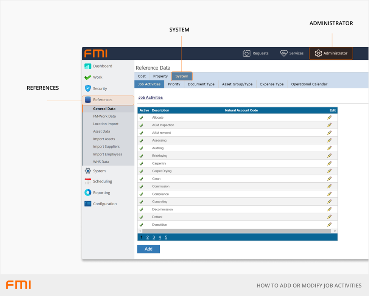Edit the Carpet Drying job activity

click(329, 171)
